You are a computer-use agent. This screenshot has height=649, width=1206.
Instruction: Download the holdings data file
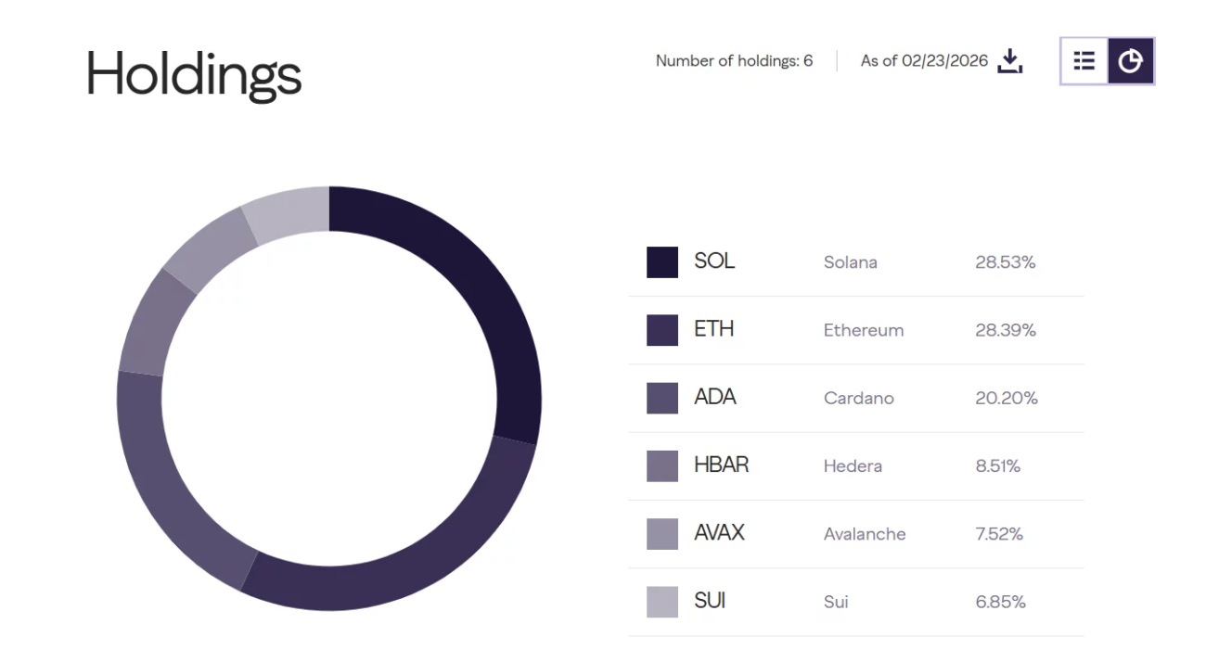pos(1010,61)
